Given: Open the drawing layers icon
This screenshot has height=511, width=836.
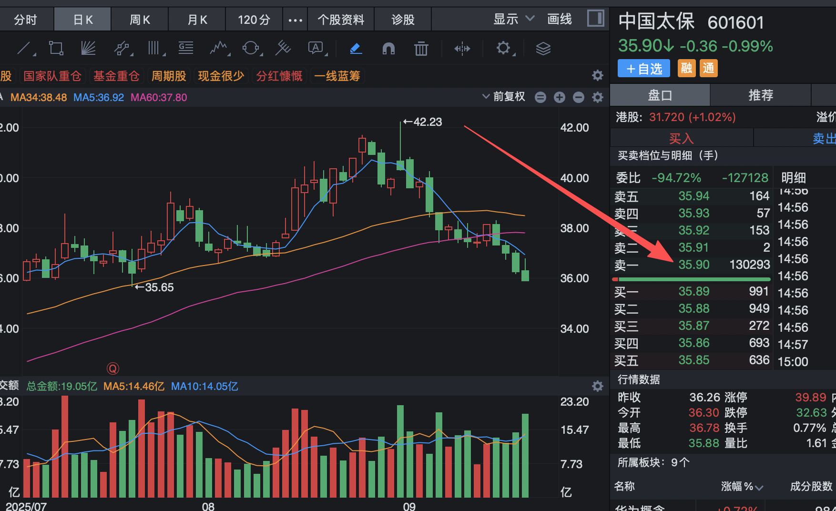Looking at the screenshot, I should [x=543, y=48].
